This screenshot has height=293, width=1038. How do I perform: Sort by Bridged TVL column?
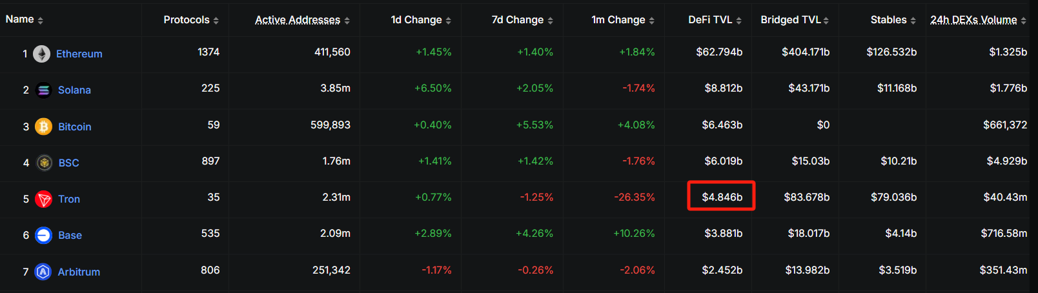click(795, 20)
